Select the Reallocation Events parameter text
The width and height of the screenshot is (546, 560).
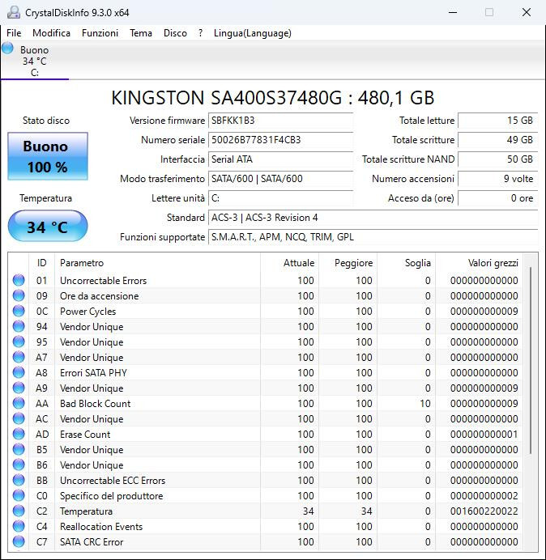[x=101, y=527]
